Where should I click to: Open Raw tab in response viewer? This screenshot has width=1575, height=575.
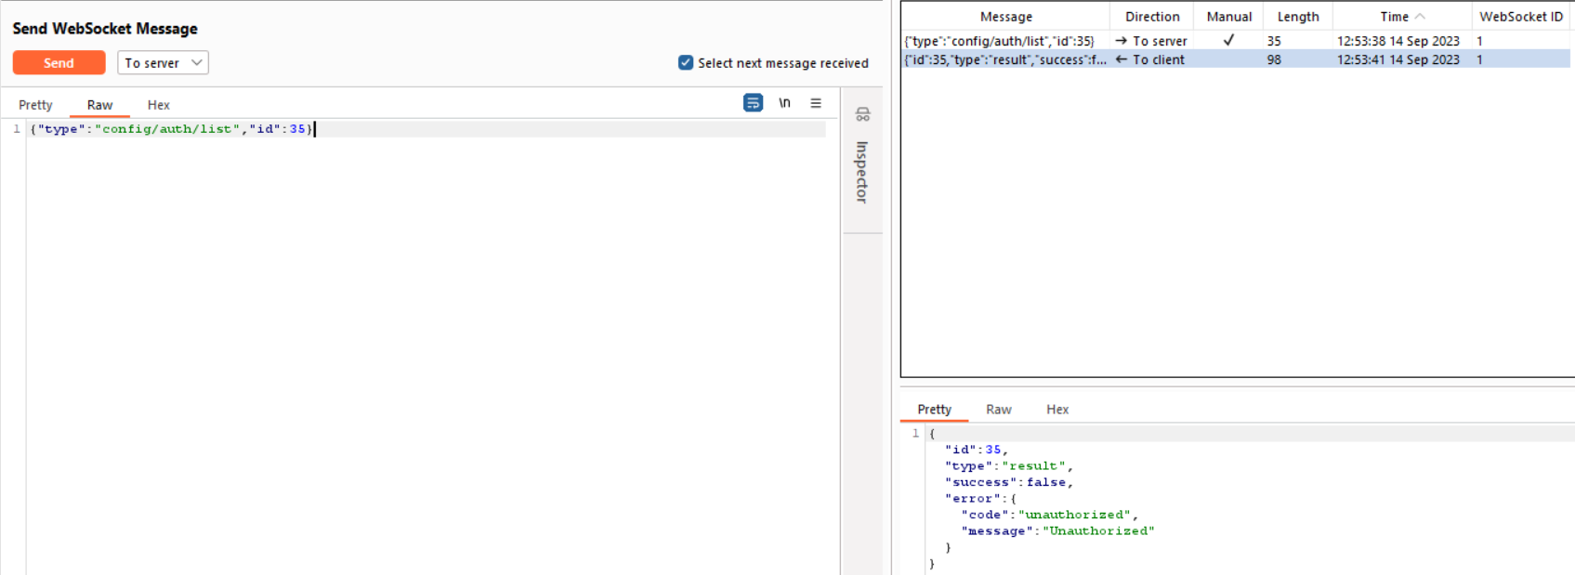point(998,410)
